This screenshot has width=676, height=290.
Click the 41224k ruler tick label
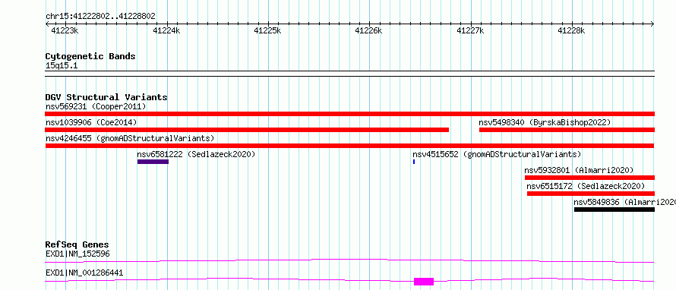[x=166, y=30]
